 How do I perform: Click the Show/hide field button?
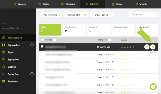pyautogui.click(x=102, y=15)
